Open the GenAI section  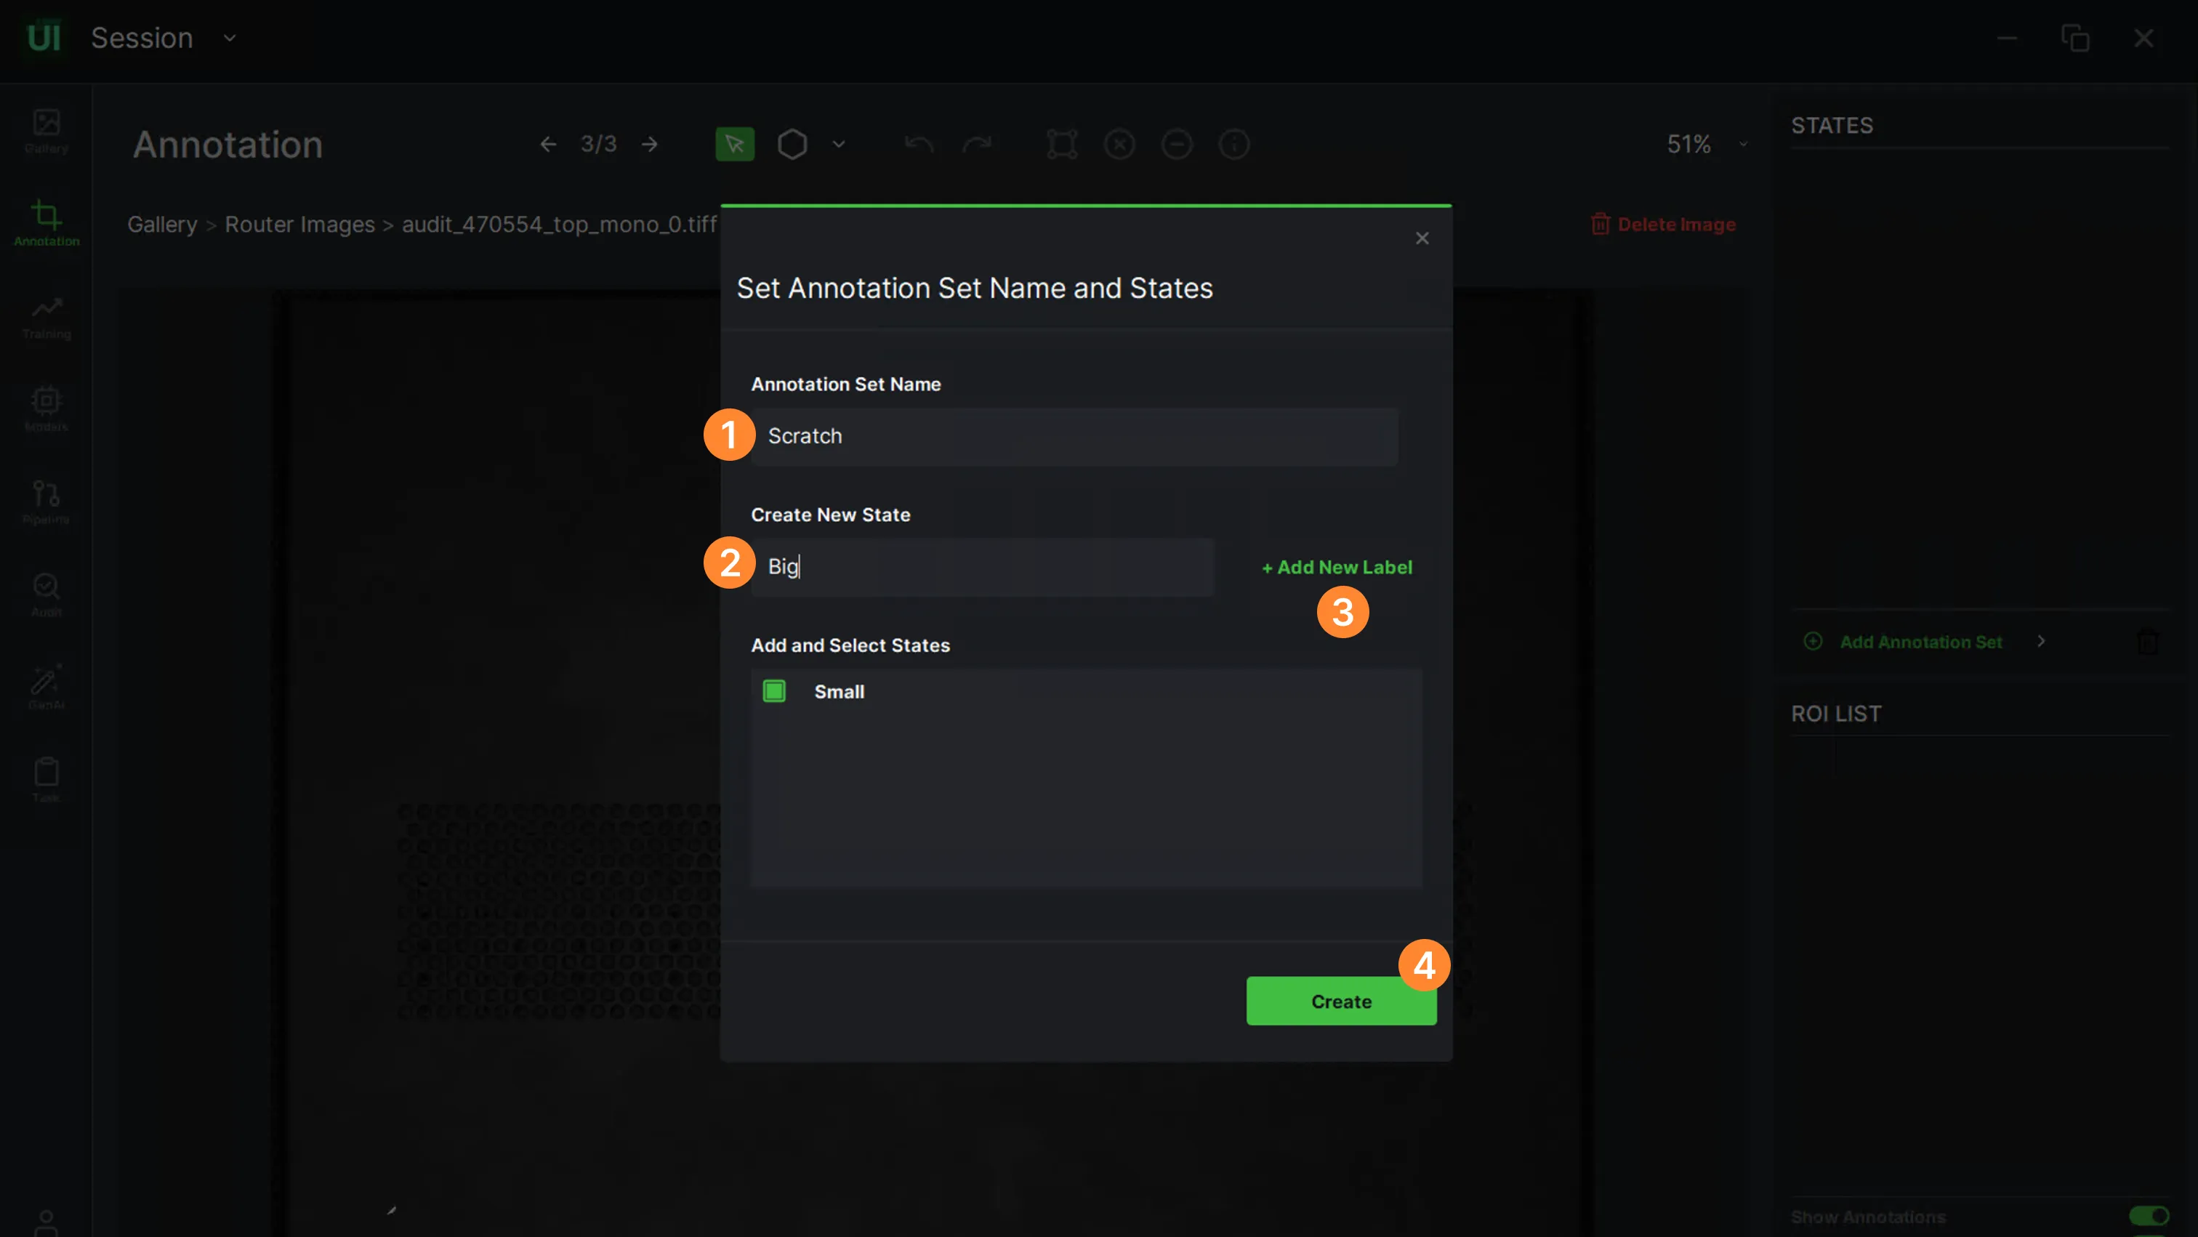[46, 688]
